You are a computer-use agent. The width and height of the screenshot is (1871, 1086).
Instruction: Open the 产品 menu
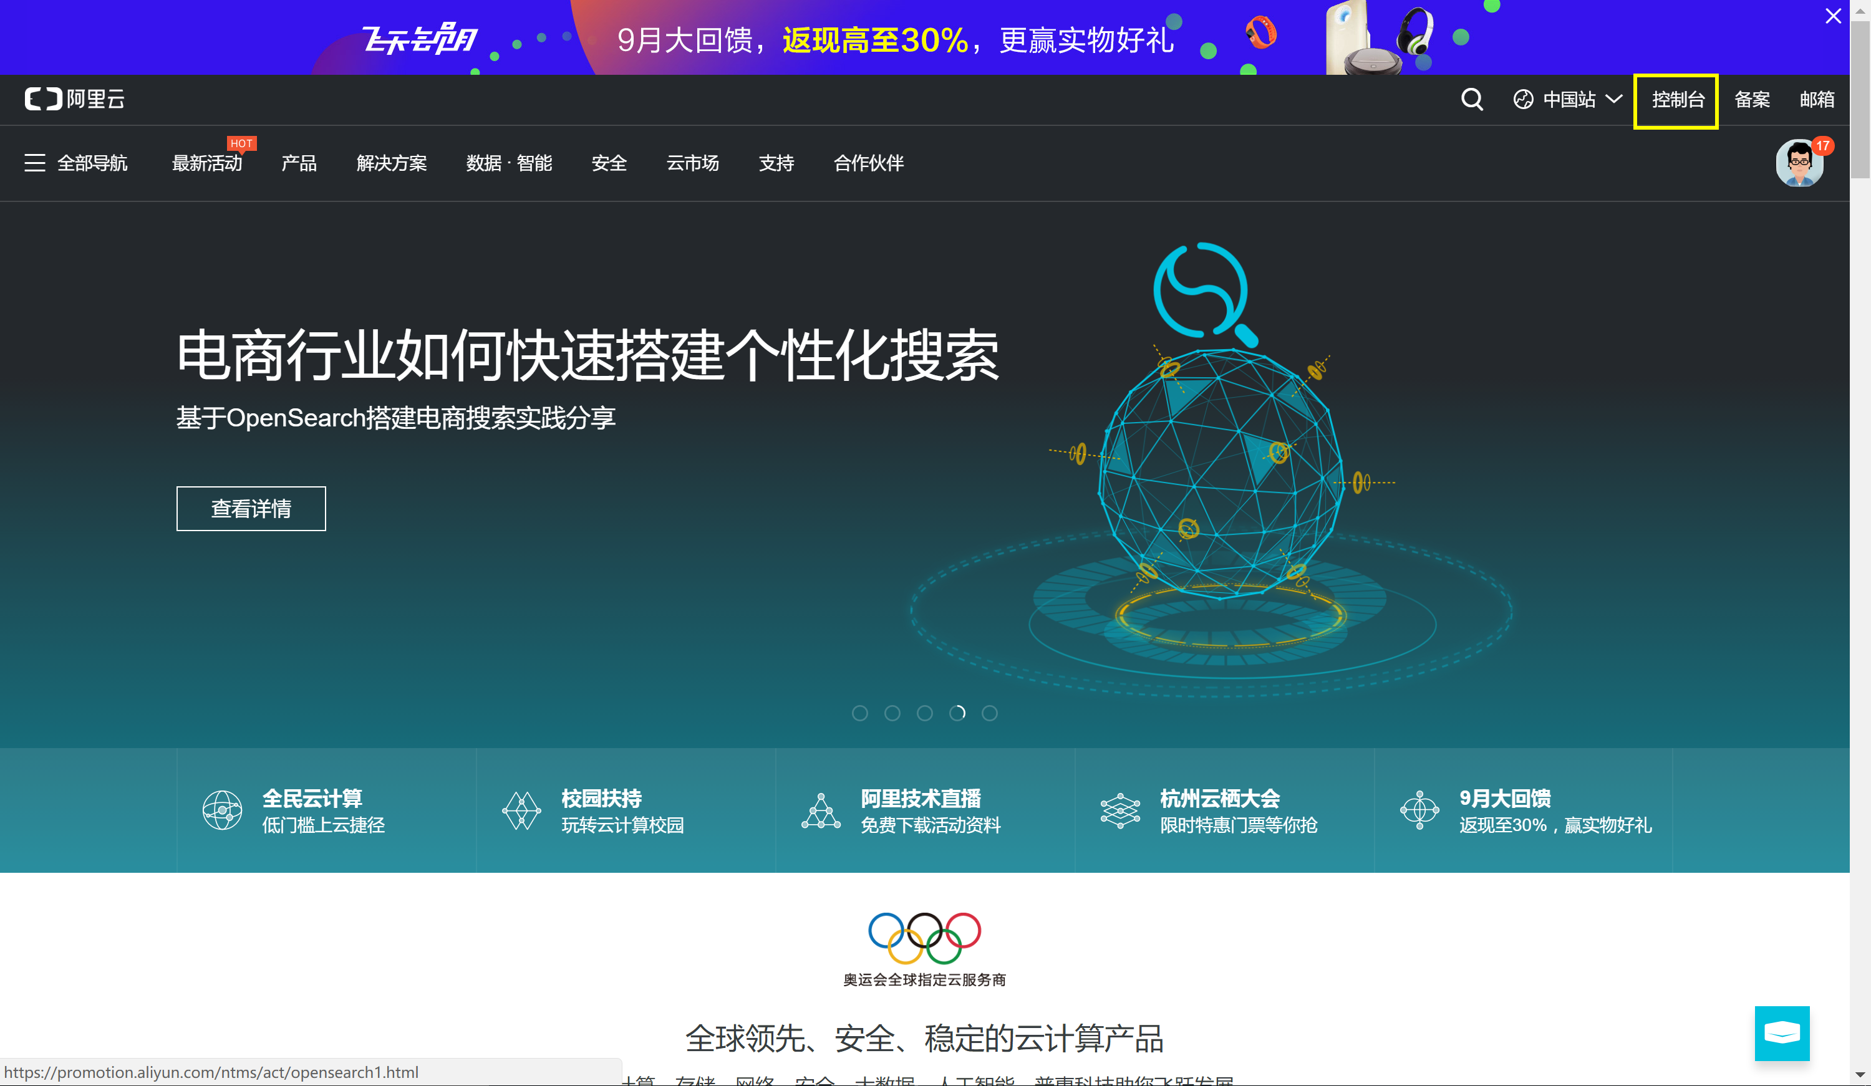pos(299,163)
